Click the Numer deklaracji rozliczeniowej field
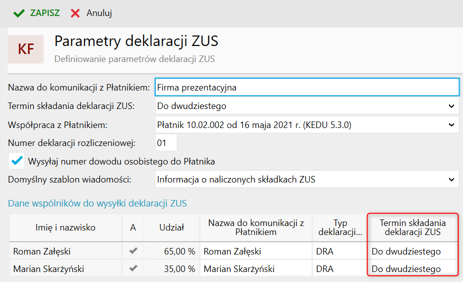Image resolution: width=463 pixels, height=282 pixels. click(166, 143)
